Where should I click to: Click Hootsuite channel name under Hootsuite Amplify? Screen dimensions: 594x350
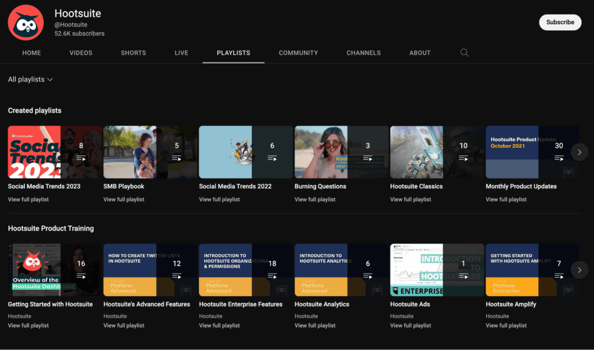[x=497, y=316]
